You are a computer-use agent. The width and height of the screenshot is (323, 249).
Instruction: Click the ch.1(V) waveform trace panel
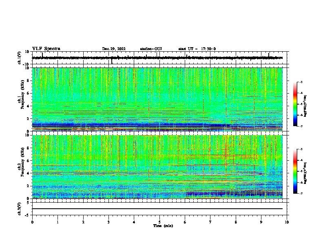[160, 58]
